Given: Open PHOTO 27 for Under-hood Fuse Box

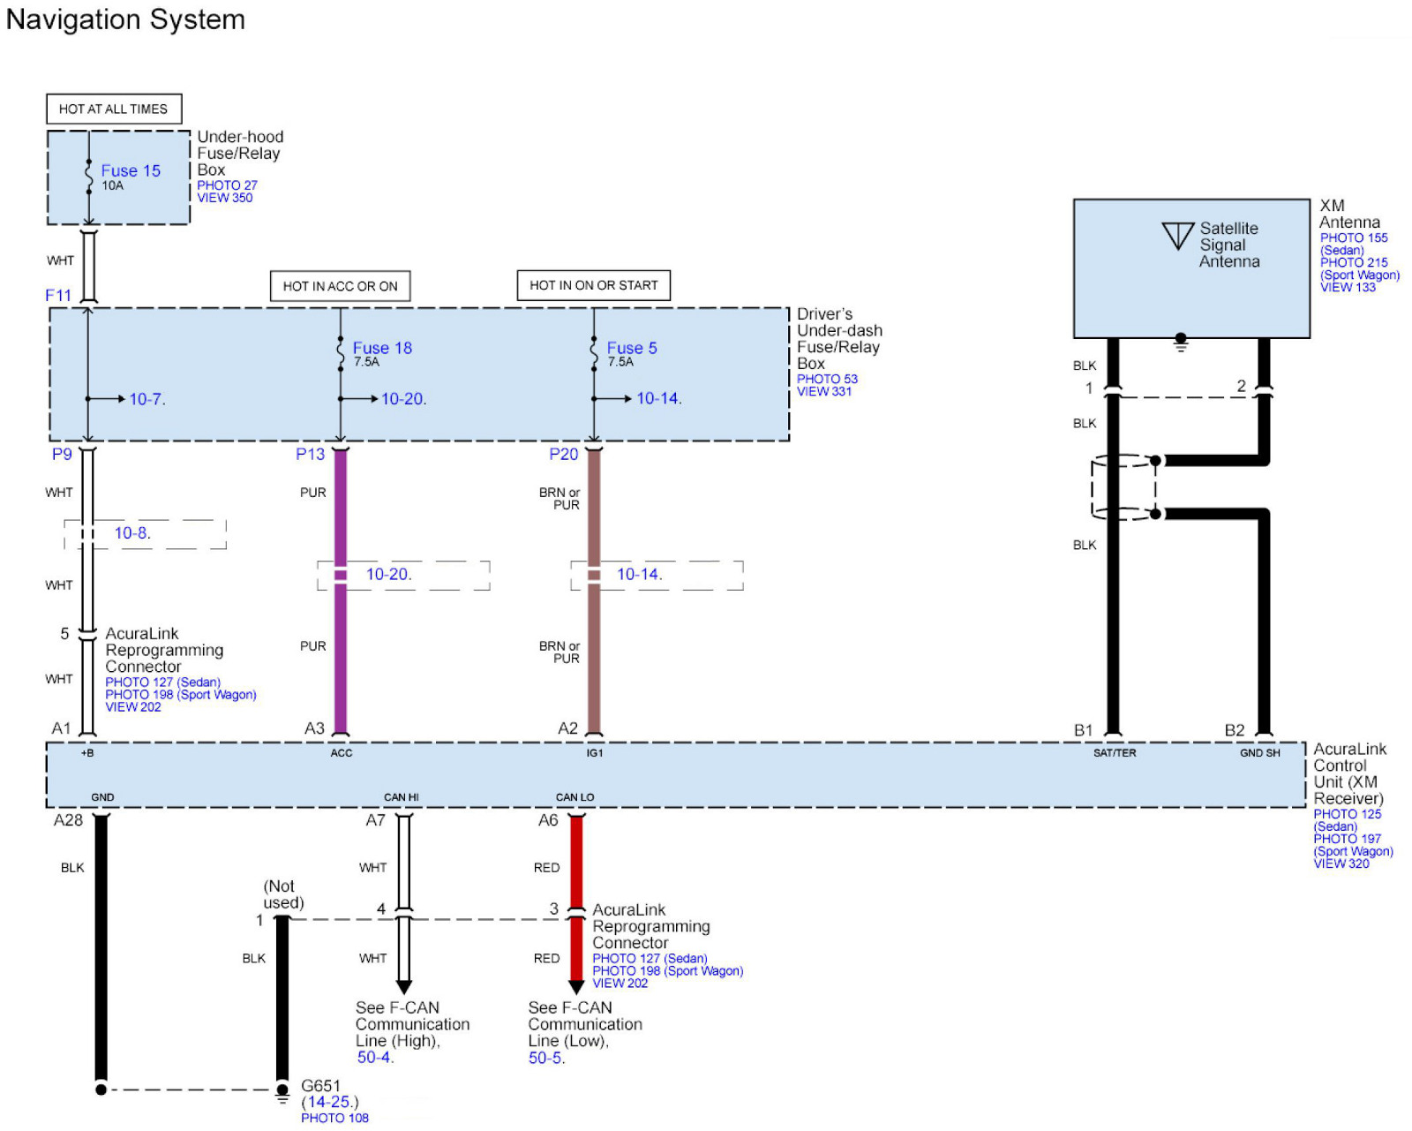Looking at the screenshot, I should [x=227, y=185].
